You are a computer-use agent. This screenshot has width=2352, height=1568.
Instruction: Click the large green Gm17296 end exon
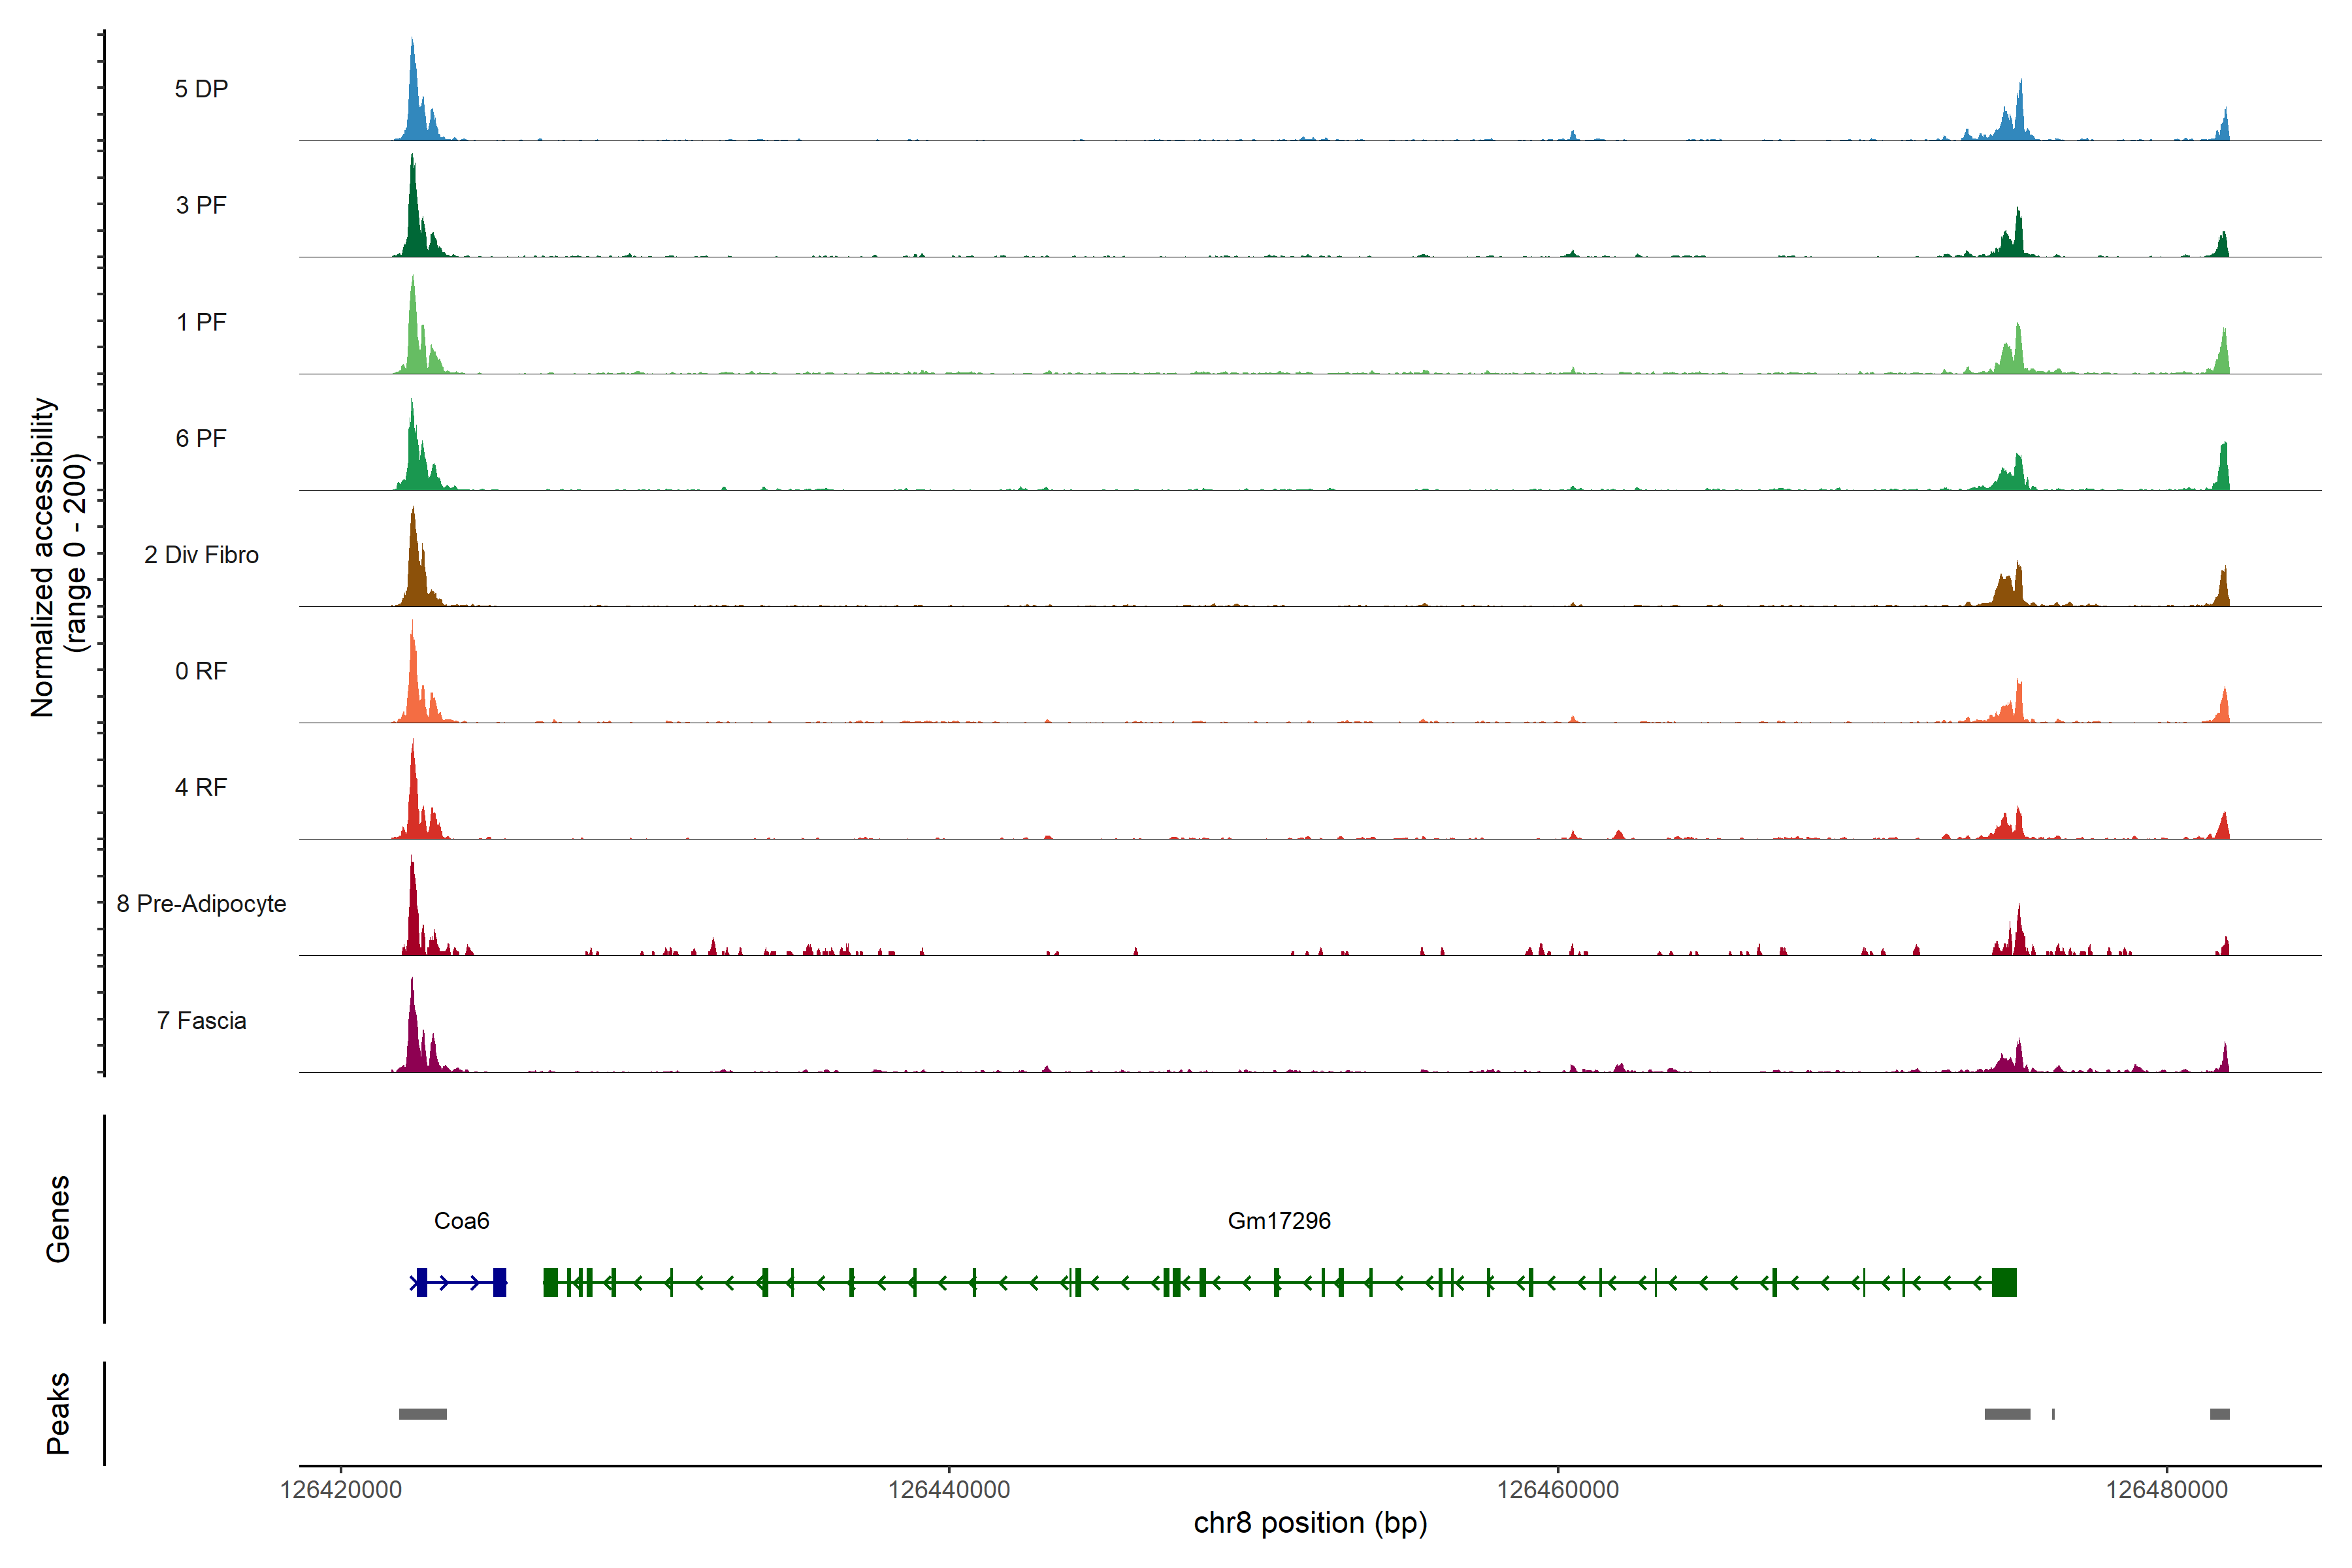tap(2004, 1282)
